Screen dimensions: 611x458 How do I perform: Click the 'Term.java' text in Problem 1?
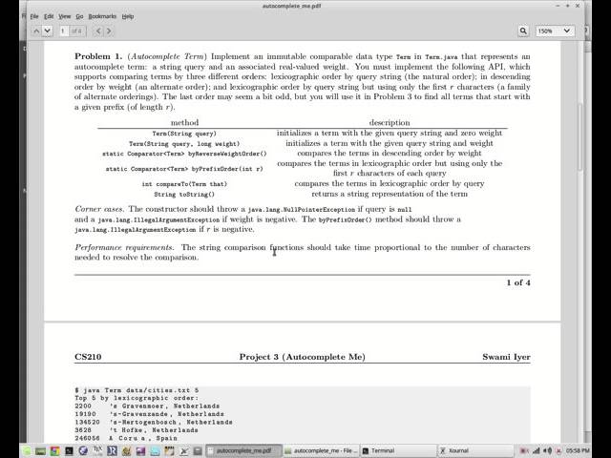click(441, 57)
